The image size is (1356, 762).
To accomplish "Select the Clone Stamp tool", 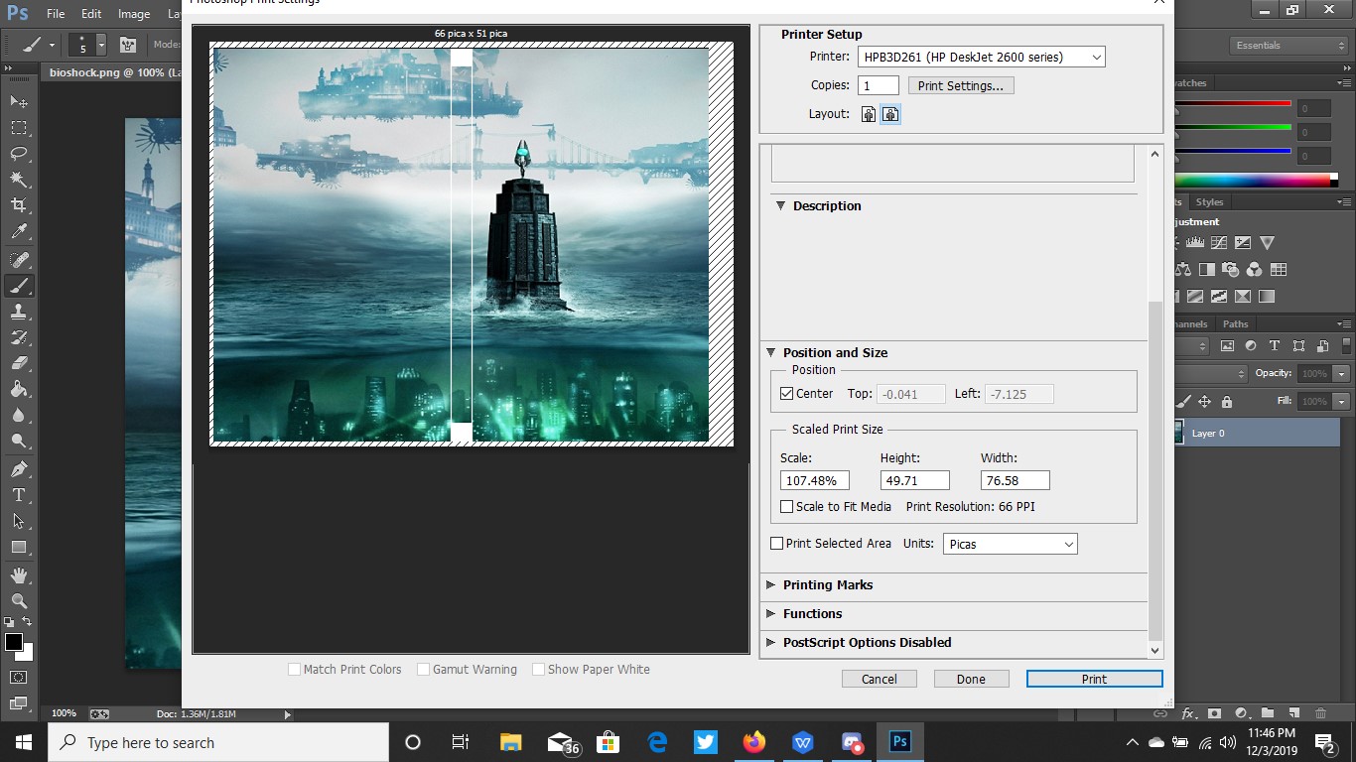I will (x=19, y=312).
